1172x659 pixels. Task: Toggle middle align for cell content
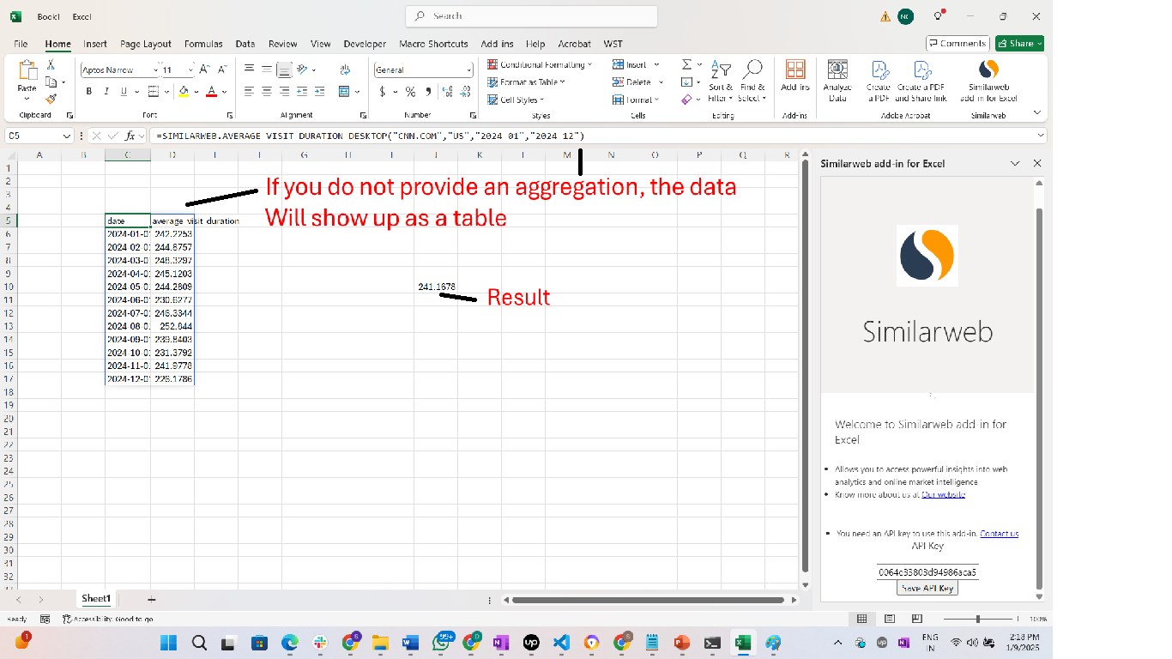267,70
